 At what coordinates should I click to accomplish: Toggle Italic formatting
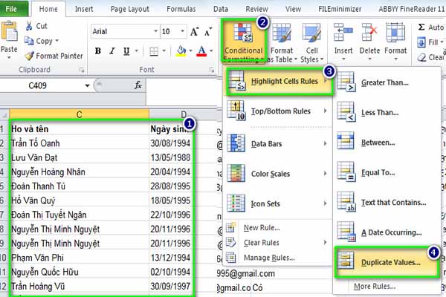112,51
